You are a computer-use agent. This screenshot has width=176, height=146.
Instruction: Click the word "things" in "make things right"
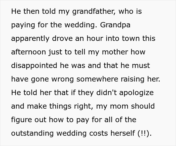(60, 106)
